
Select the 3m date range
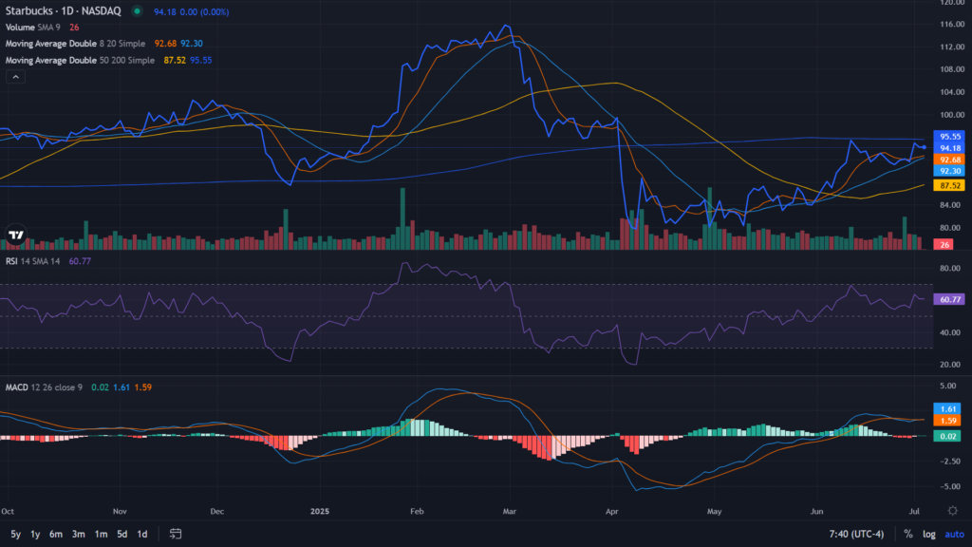pos(78,534)
